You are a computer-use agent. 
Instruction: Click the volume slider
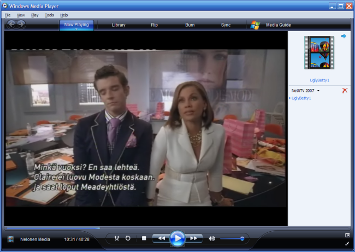[232, 239]
